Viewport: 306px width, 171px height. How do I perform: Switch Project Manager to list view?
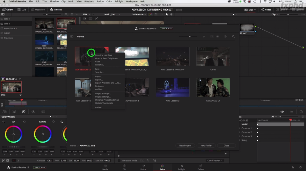pyautogui.click(x=217, y=37)
